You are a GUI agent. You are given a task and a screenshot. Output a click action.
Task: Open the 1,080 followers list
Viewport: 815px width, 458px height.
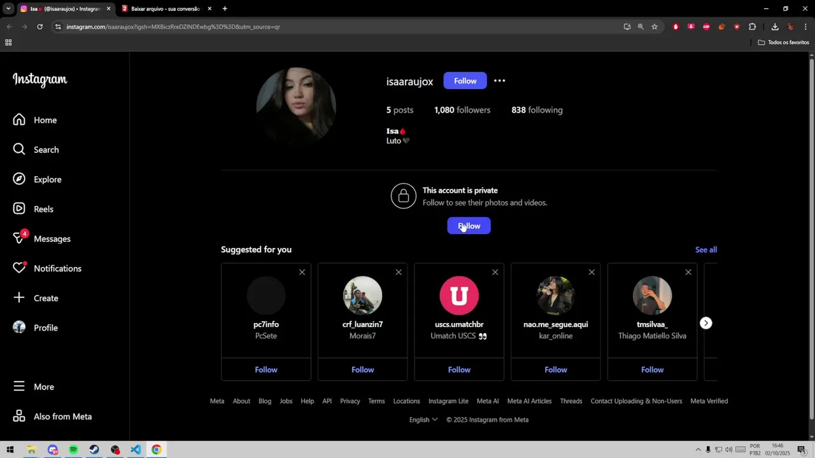pos(462,110)
